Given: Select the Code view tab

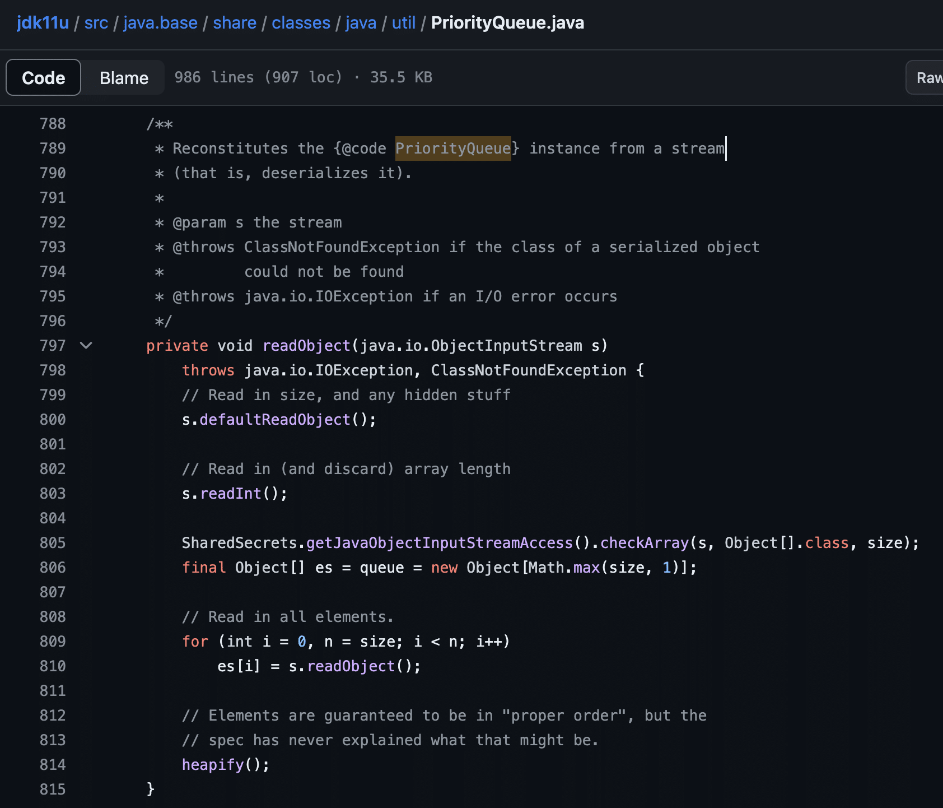Looking at the screenshot, I should [43, 77].
